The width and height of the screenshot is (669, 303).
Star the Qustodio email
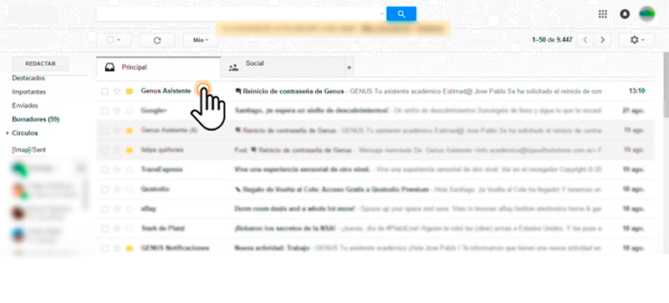point(117,189)
